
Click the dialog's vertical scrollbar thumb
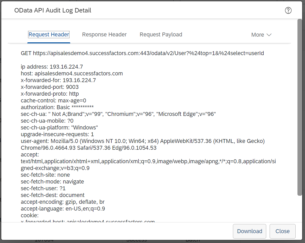click(x=300, y=107)
